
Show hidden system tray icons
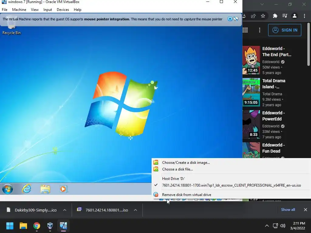[x=267, y=226]
